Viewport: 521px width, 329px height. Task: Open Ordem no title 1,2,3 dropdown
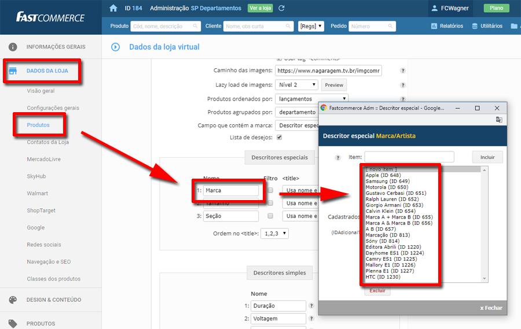274,234
